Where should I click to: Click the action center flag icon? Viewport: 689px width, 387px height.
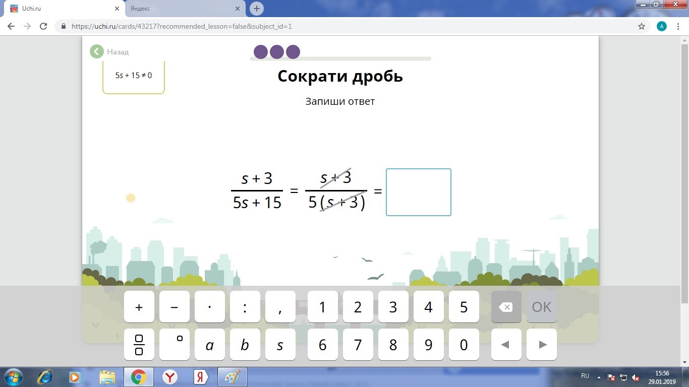coord(611,377)
